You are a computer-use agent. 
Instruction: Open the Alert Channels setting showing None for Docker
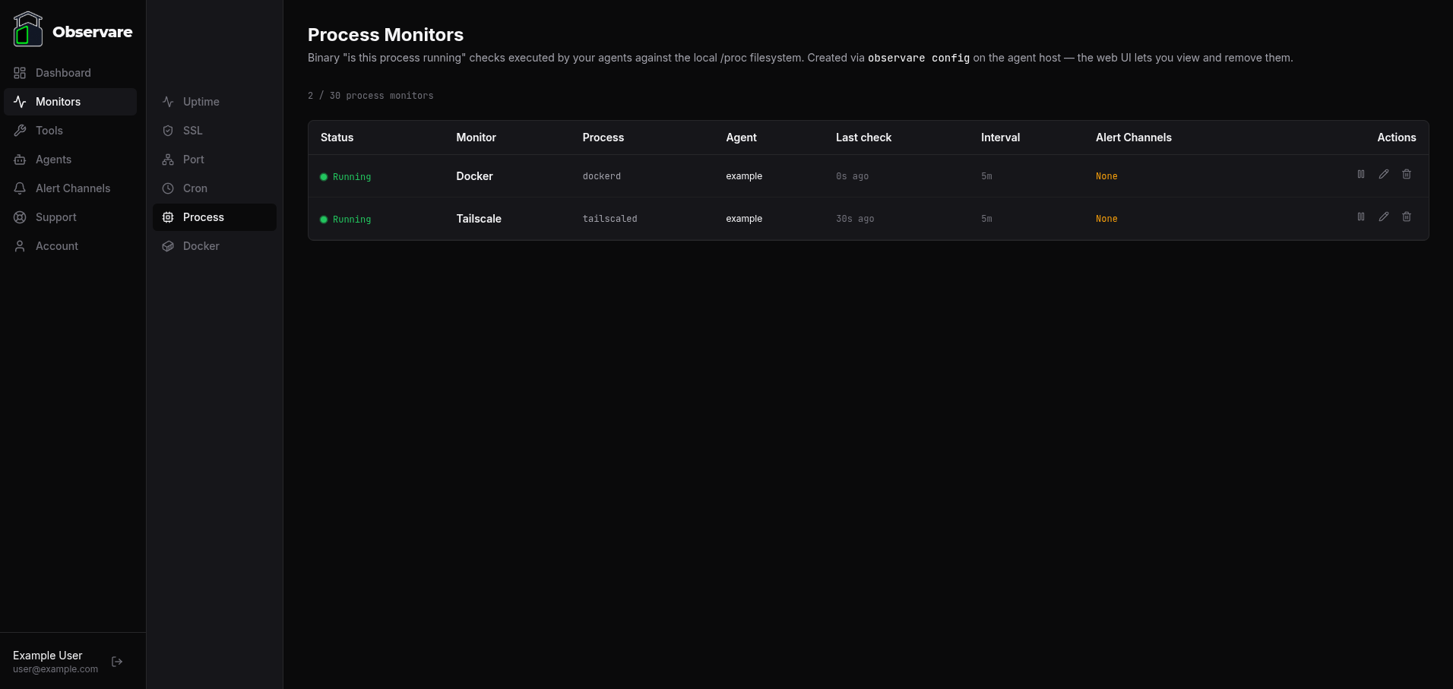pos(1106,176)
